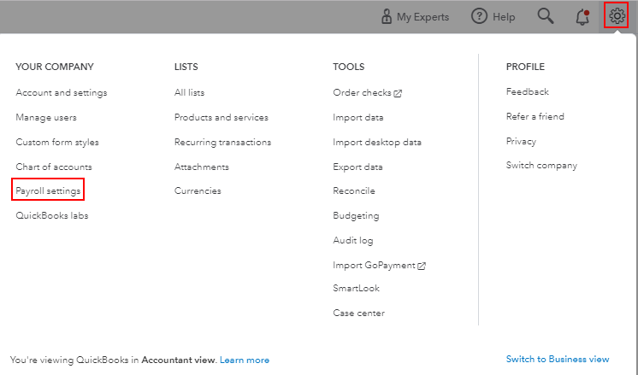Go to Manage users
Image resolution: width=638 pixels, height=375 pixels.
[45, 117]
